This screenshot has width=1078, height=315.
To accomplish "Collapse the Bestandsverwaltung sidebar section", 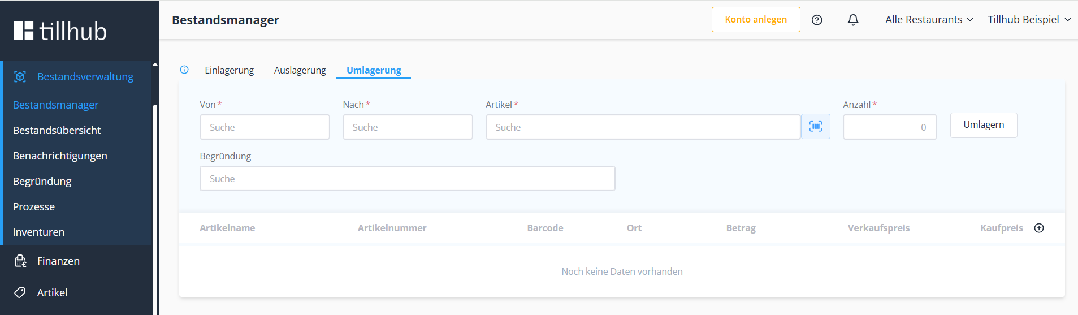I will point(85,76).
